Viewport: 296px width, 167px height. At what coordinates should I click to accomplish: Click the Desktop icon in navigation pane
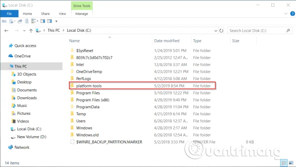pos(13,82)
